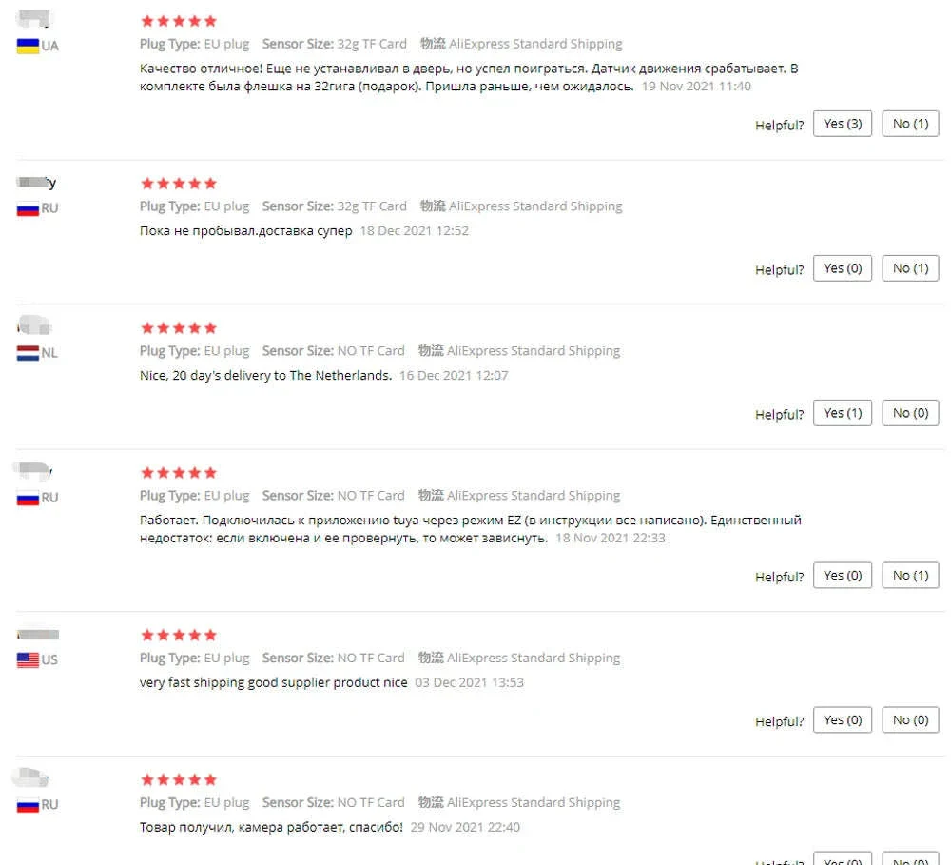Click Russian flag on 'Товар получил' review
Image resolution: width=951 pixels, height=865 pixels.
click(28, 805)
